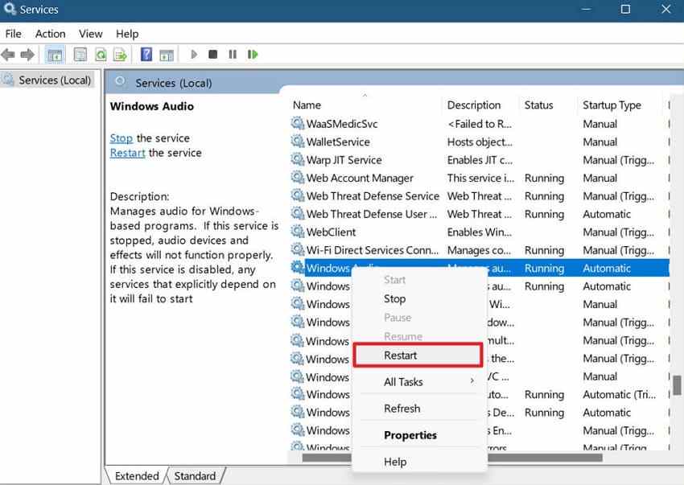684x485 pixels.
Task: Click the Start Service play icon
Action: pyautogui.click(x=194, y=55)
